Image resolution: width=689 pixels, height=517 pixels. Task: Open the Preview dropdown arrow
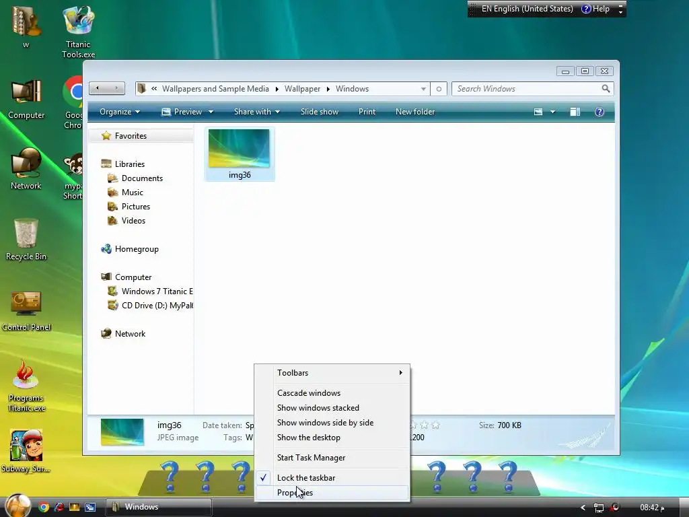(211, 112)
